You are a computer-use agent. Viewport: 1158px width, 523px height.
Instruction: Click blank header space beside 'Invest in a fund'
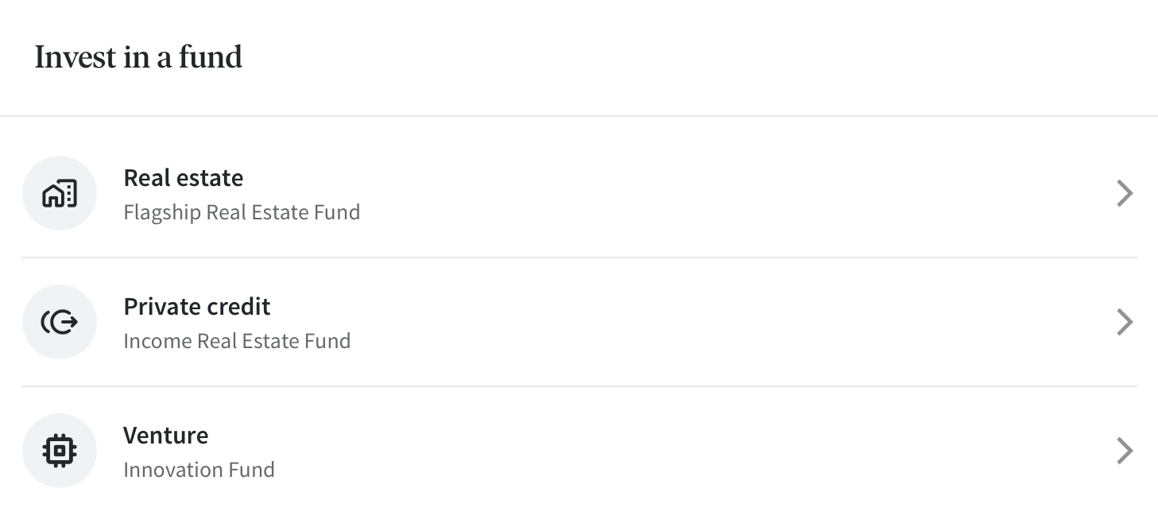pos(699,57)
